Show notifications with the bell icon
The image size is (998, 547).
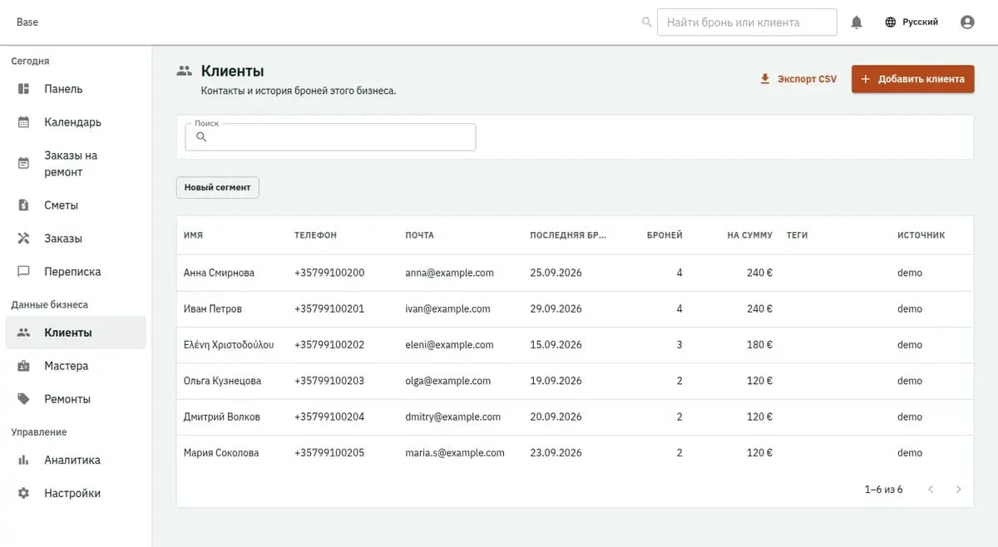tap(857, 22)
